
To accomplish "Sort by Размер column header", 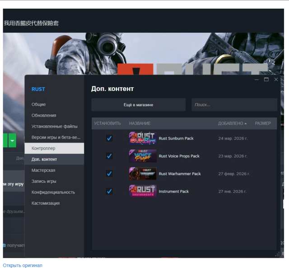I will [x=263, y=123].
